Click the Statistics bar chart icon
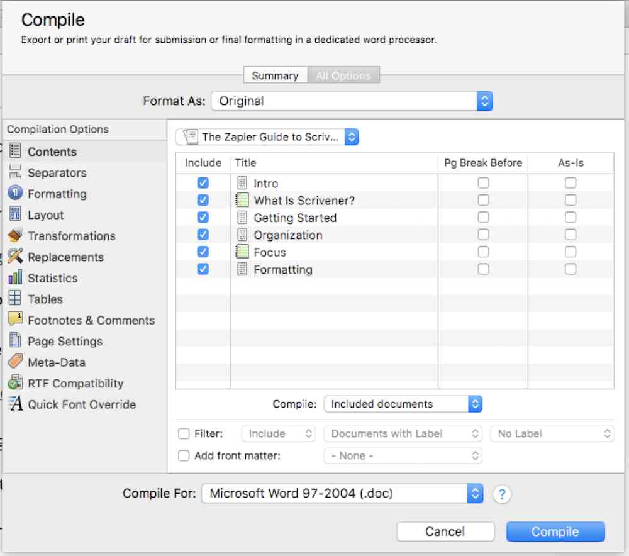629x556 pixels. (15, 277)
